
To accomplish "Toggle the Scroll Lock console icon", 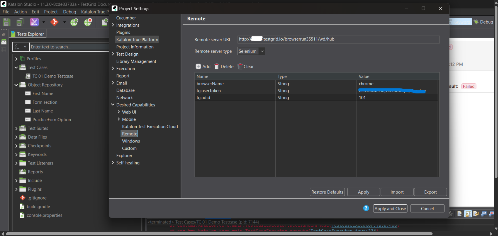I will point(468,214).
